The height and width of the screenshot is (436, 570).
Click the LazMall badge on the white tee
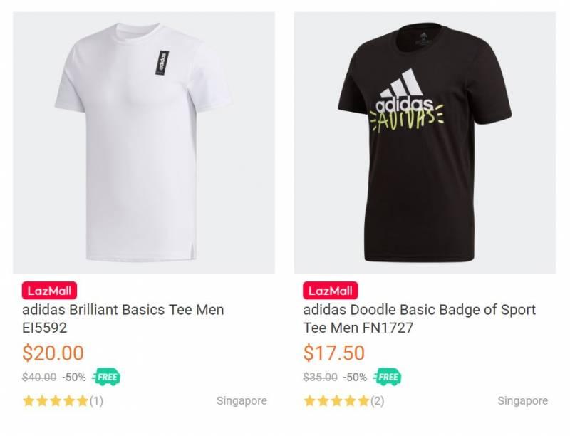tap(49, 291)
